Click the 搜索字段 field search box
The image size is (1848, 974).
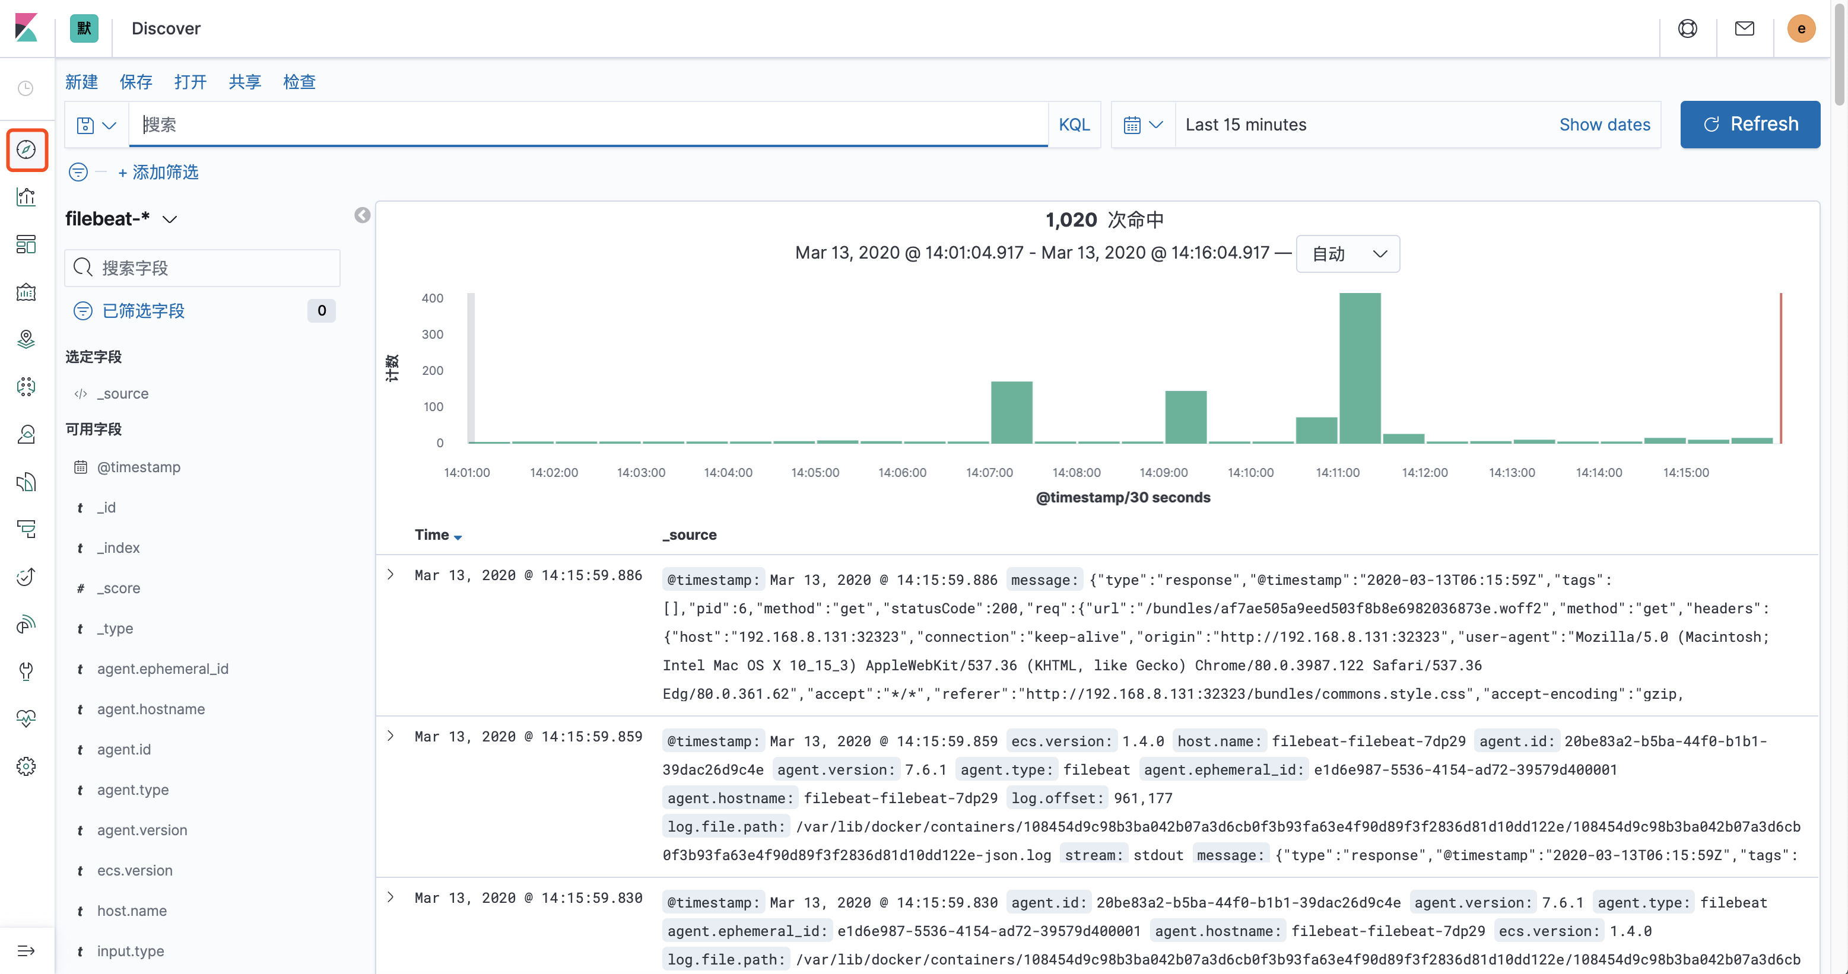tap(202, 268)
